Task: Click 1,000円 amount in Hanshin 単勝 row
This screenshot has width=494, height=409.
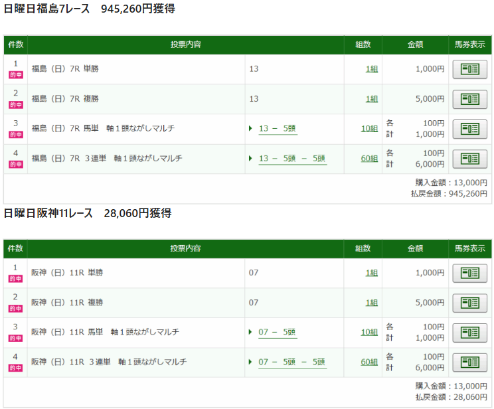Action: point(430,273)
